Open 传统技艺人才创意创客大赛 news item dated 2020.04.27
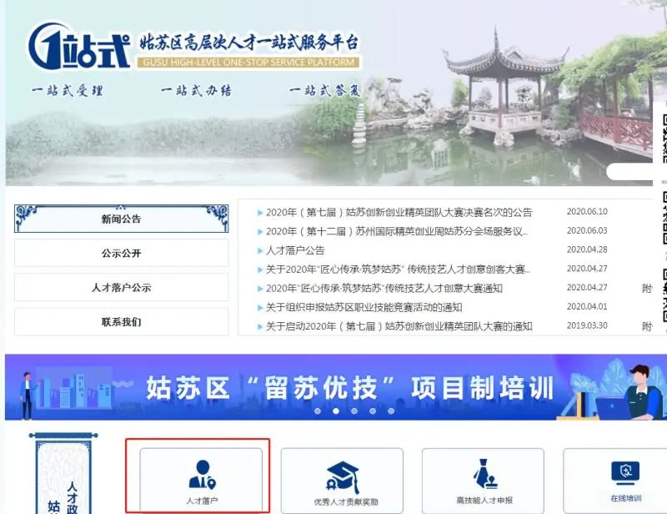Viewport: 667px width, 514px height. [399, 270]
